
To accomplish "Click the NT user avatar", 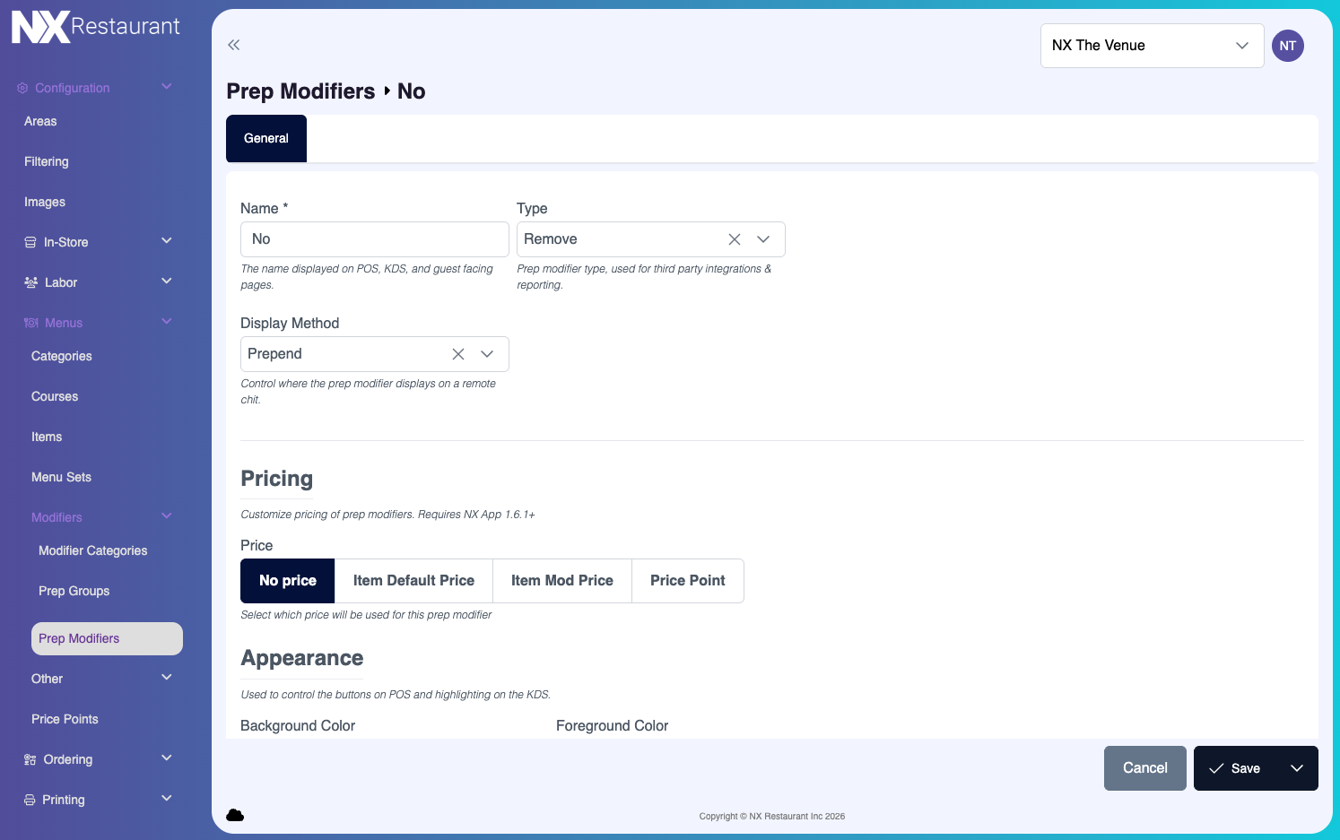I will tap(1287, 46).
